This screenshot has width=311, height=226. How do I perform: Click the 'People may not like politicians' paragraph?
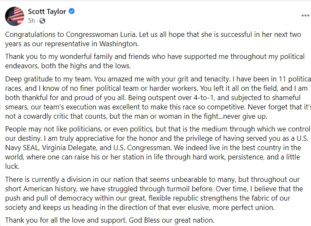coord(158,148)
